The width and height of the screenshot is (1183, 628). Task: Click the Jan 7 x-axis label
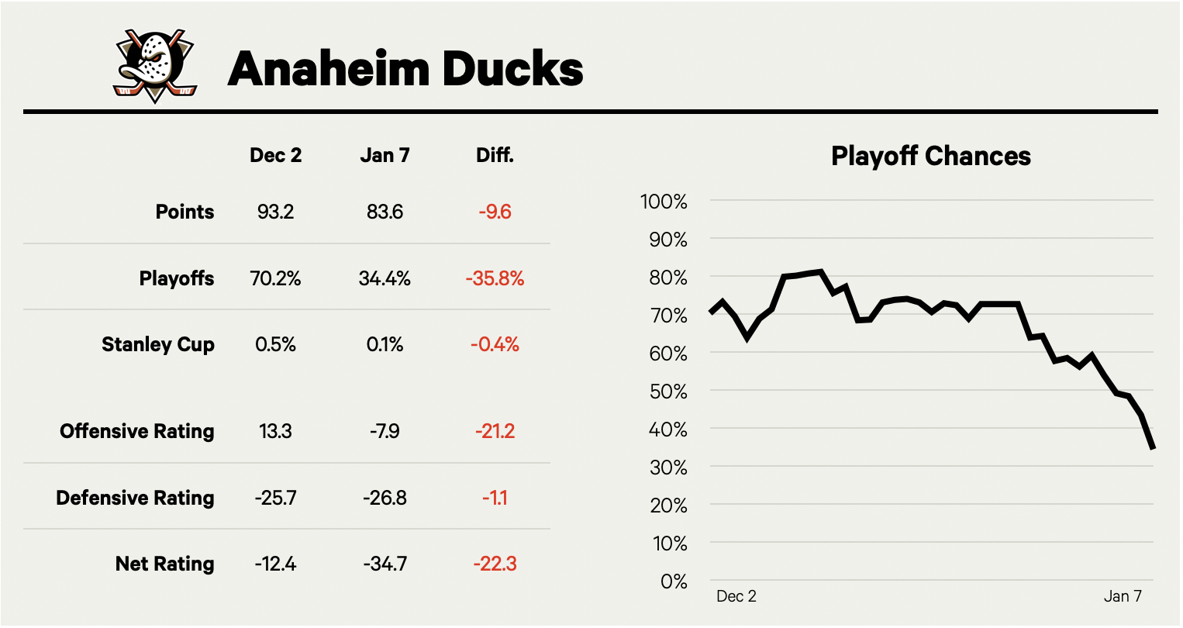tap(1123, 596)
